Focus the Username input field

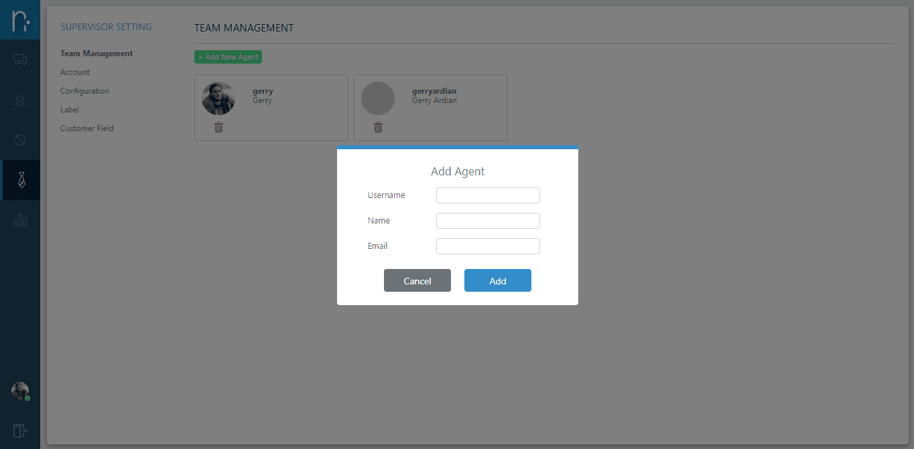pos(488,195)
